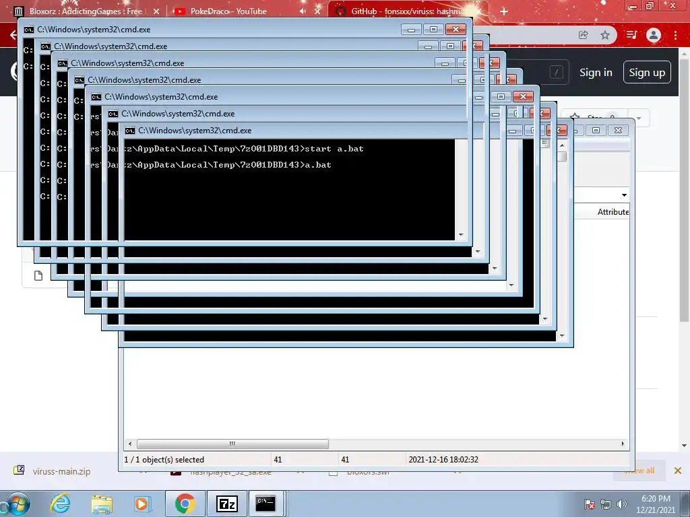Click the volume speaker tray icon
This screenshot has width=690, height=517.
(621, 504)
